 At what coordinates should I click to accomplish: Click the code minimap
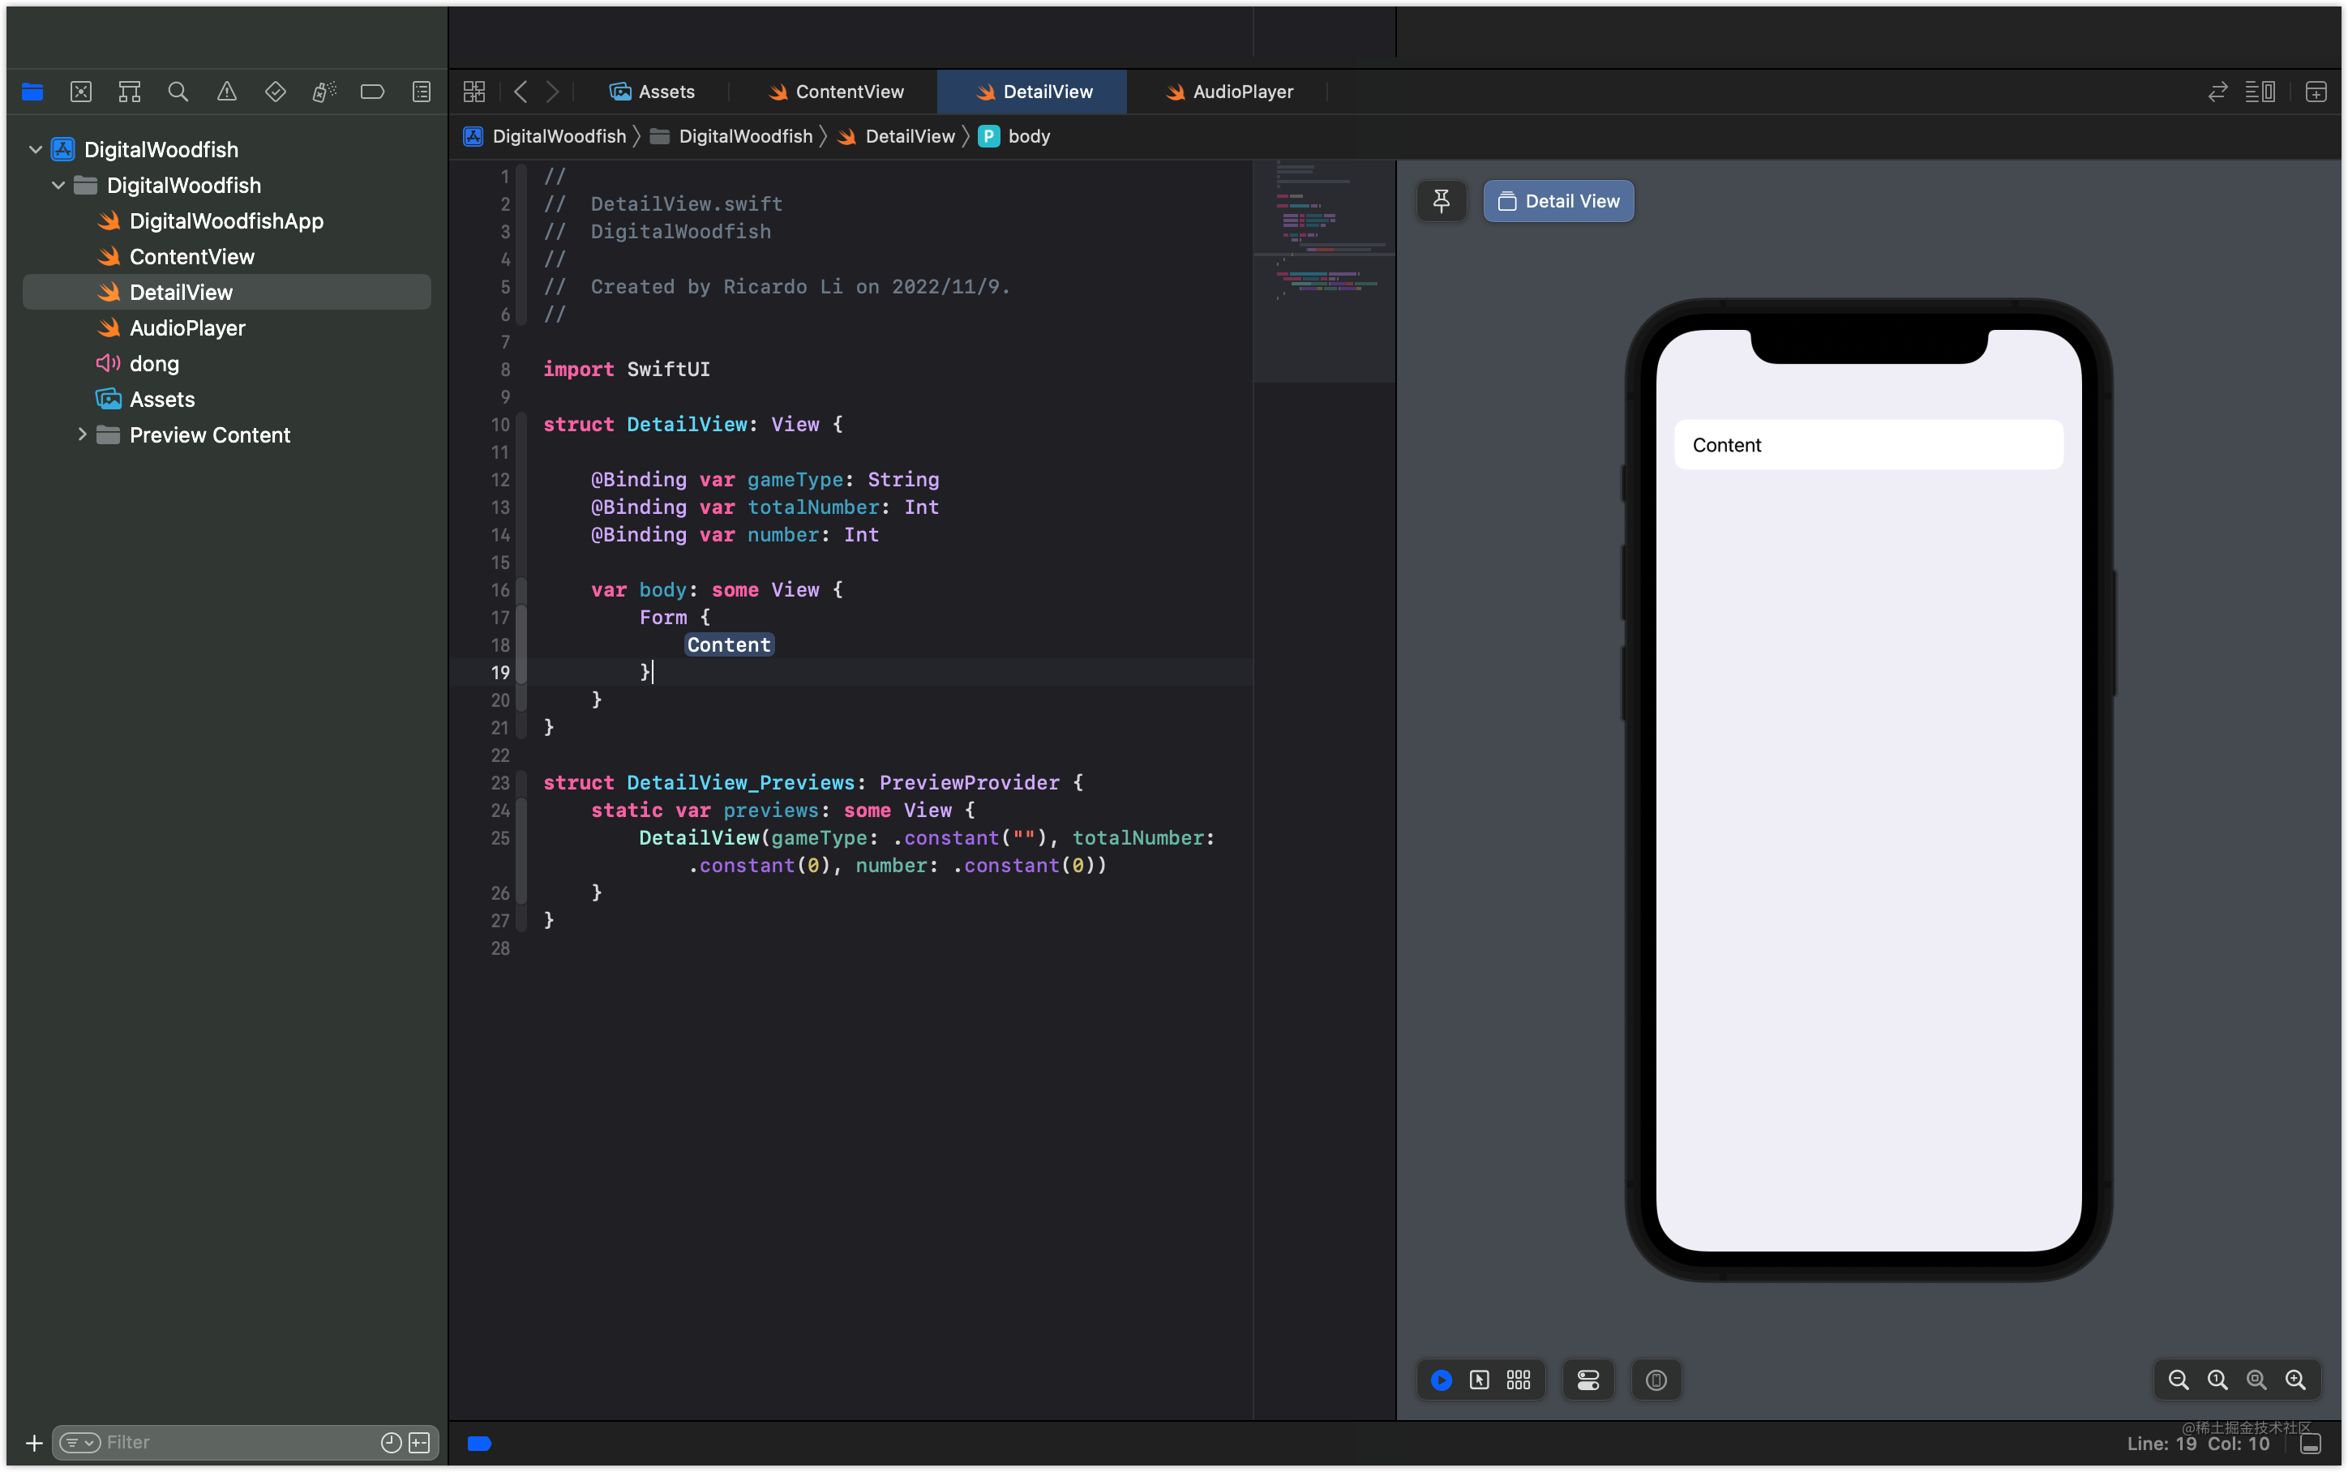pyautogui.click(x=1324, y=272)
